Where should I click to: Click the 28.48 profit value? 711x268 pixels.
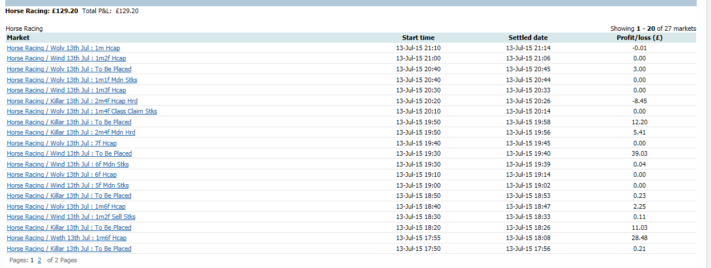coord(640,238)
